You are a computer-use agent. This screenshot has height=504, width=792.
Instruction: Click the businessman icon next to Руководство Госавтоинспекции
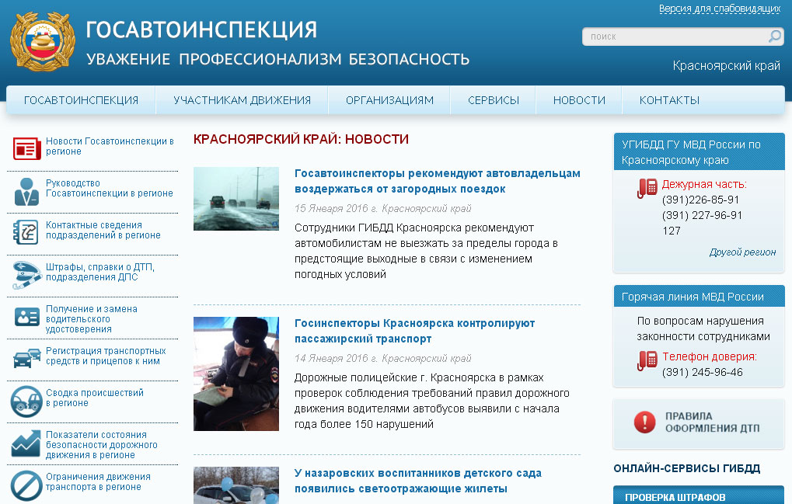pyautogui.click(x=26, y=191)
